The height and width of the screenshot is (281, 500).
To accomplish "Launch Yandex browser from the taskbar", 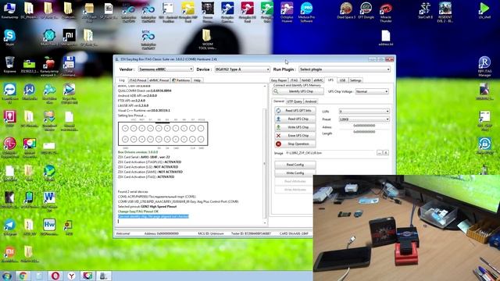I will (71, 276).
